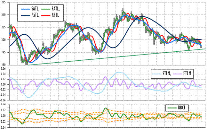This screenshot has height=129, width=208.
Task: Select the red RFTL legend line
Action: [46, 15]
